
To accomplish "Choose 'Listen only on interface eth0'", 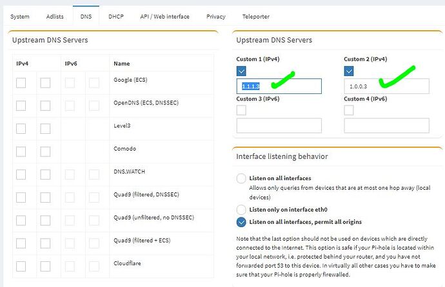I will (x=241, y=210).
